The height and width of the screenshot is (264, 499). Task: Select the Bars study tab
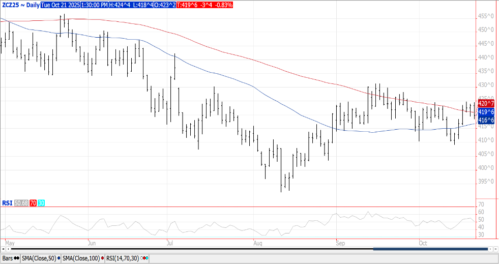tap(8, 259)
